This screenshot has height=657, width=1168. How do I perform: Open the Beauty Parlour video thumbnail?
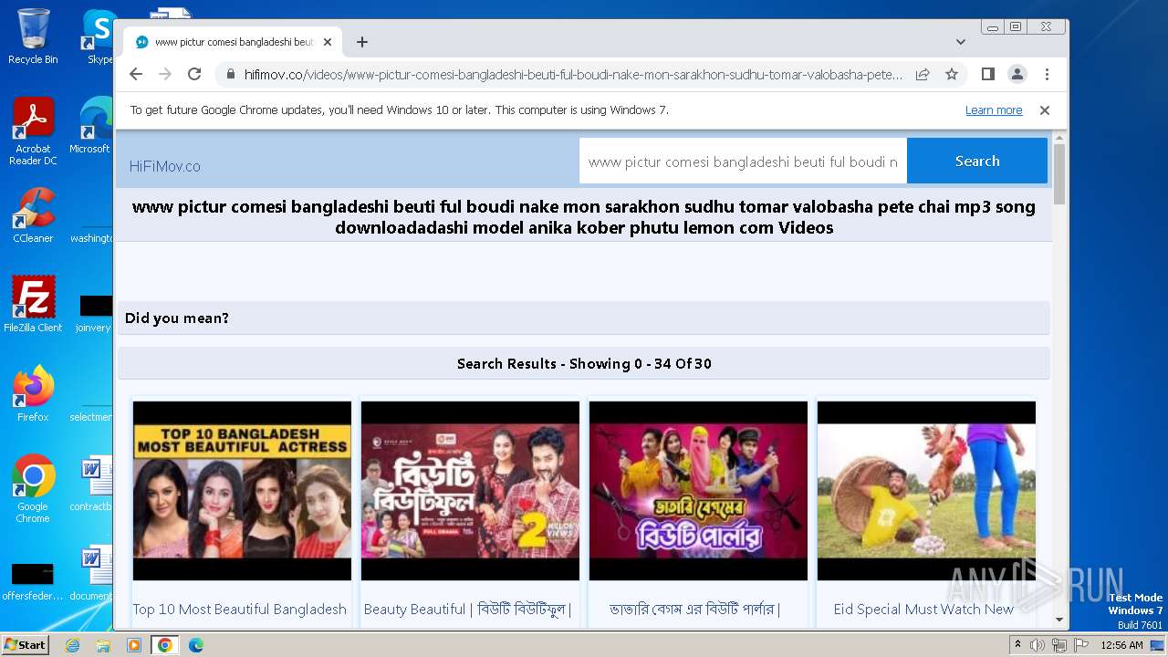point(698,491)
